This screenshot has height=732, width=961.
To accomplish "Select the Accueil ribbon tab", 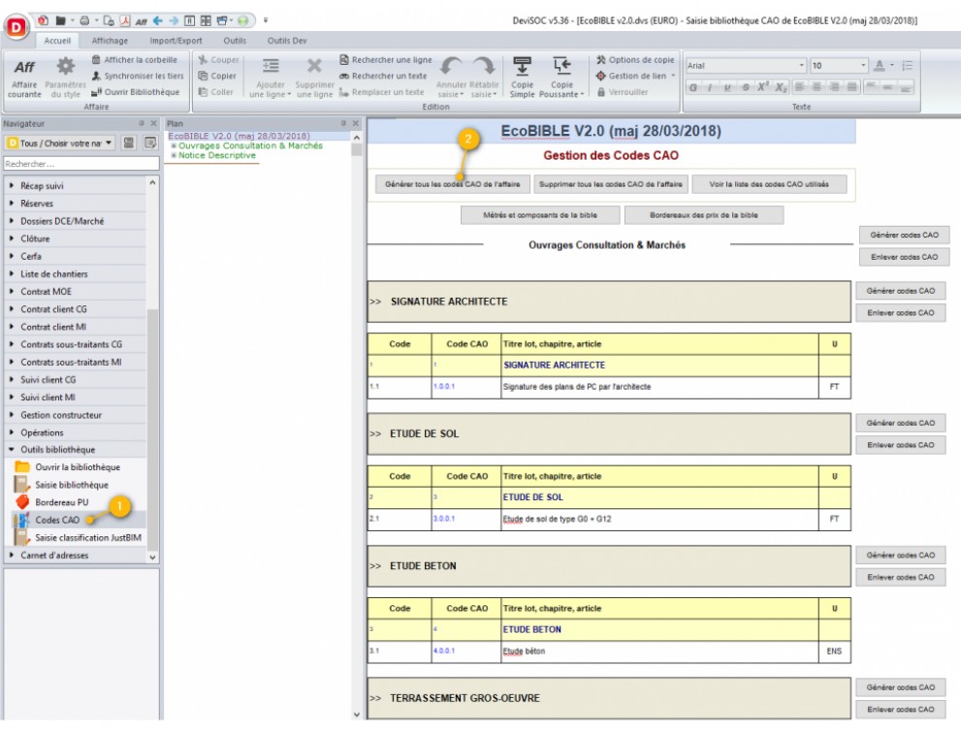I will (x=57, y=41).
